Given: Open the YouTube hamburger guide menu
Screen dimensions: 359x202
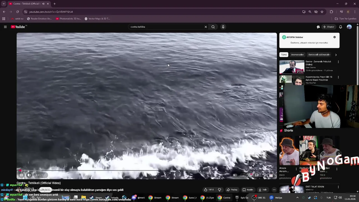Looking at the screenshot, I should 5,27.
